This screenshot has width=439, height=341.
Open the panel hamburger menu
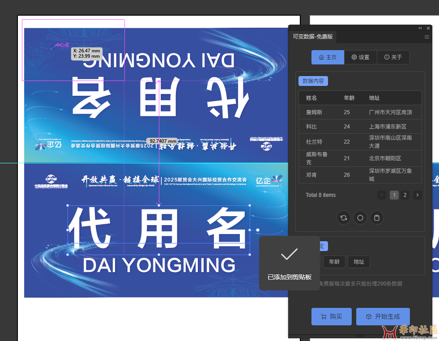pyautogui.click(x=427, y=37)
